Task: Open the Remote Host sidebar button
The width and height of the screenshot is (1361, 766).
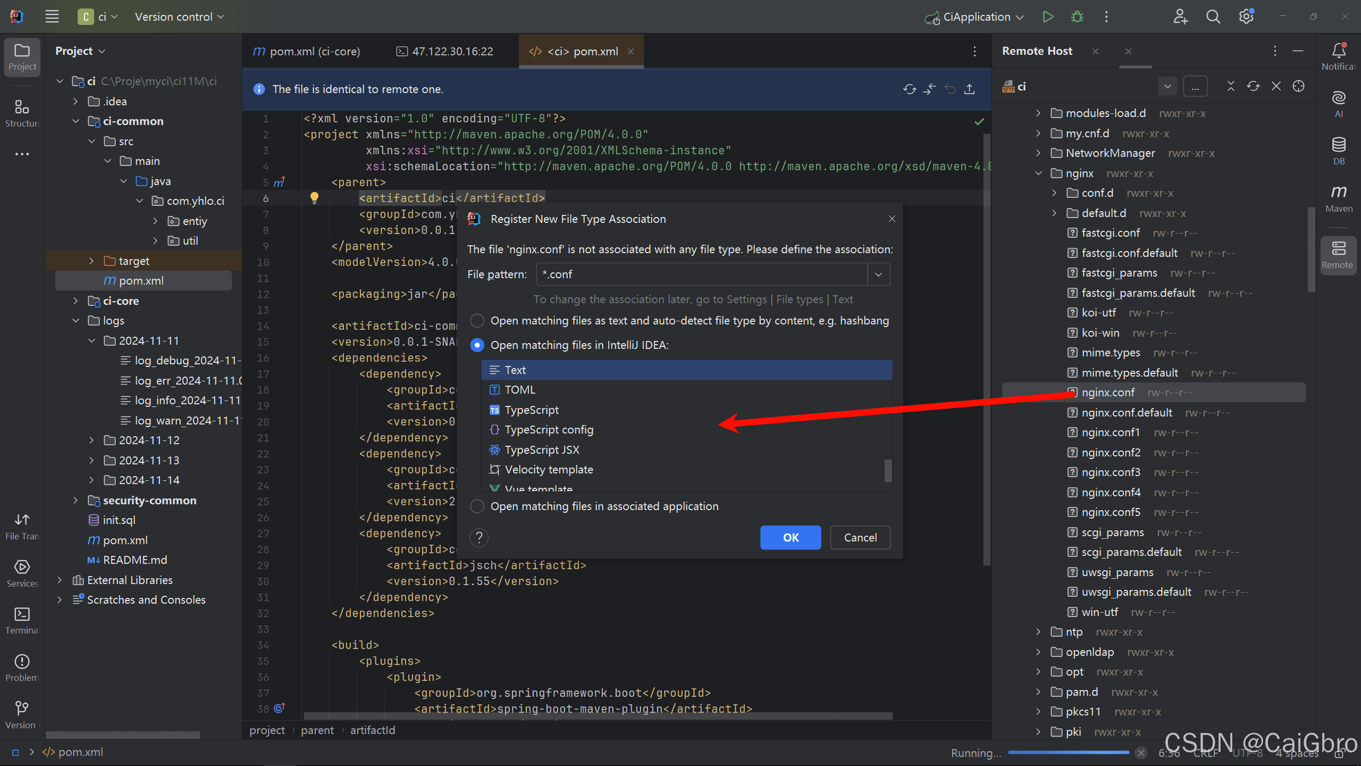Action: (x=1339, y=255)
